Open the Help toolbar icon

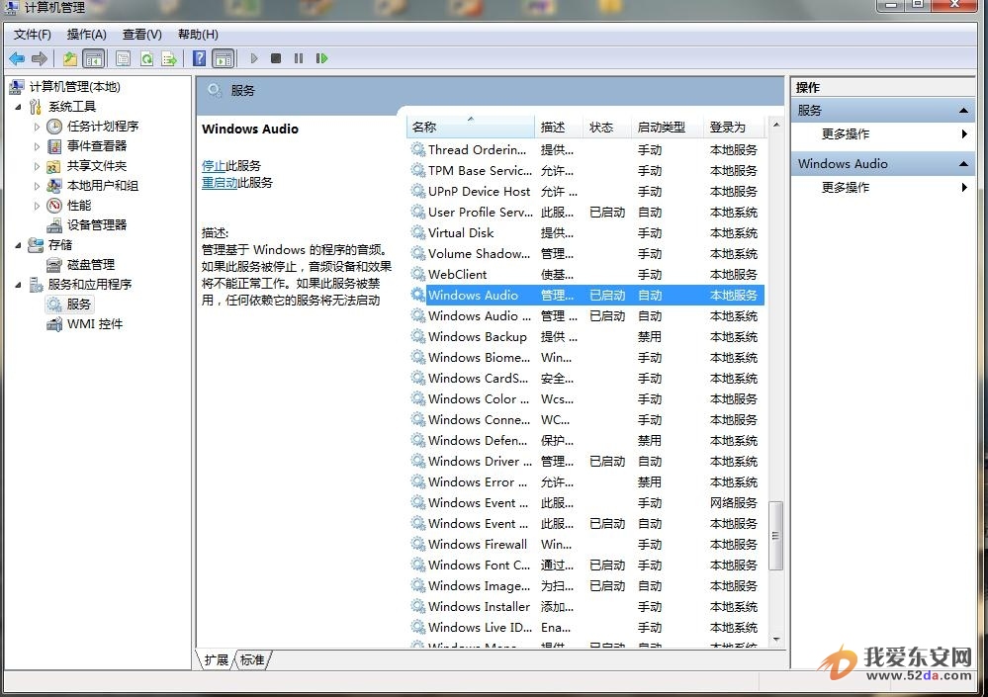199,58
